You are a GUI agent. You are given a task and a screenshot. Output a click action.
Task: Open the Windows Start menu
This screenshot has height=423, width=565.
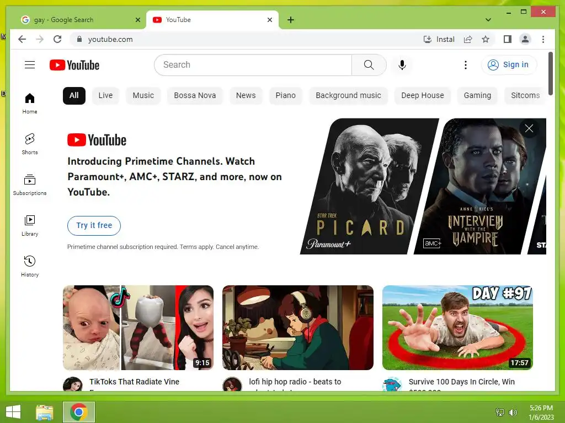13,412
